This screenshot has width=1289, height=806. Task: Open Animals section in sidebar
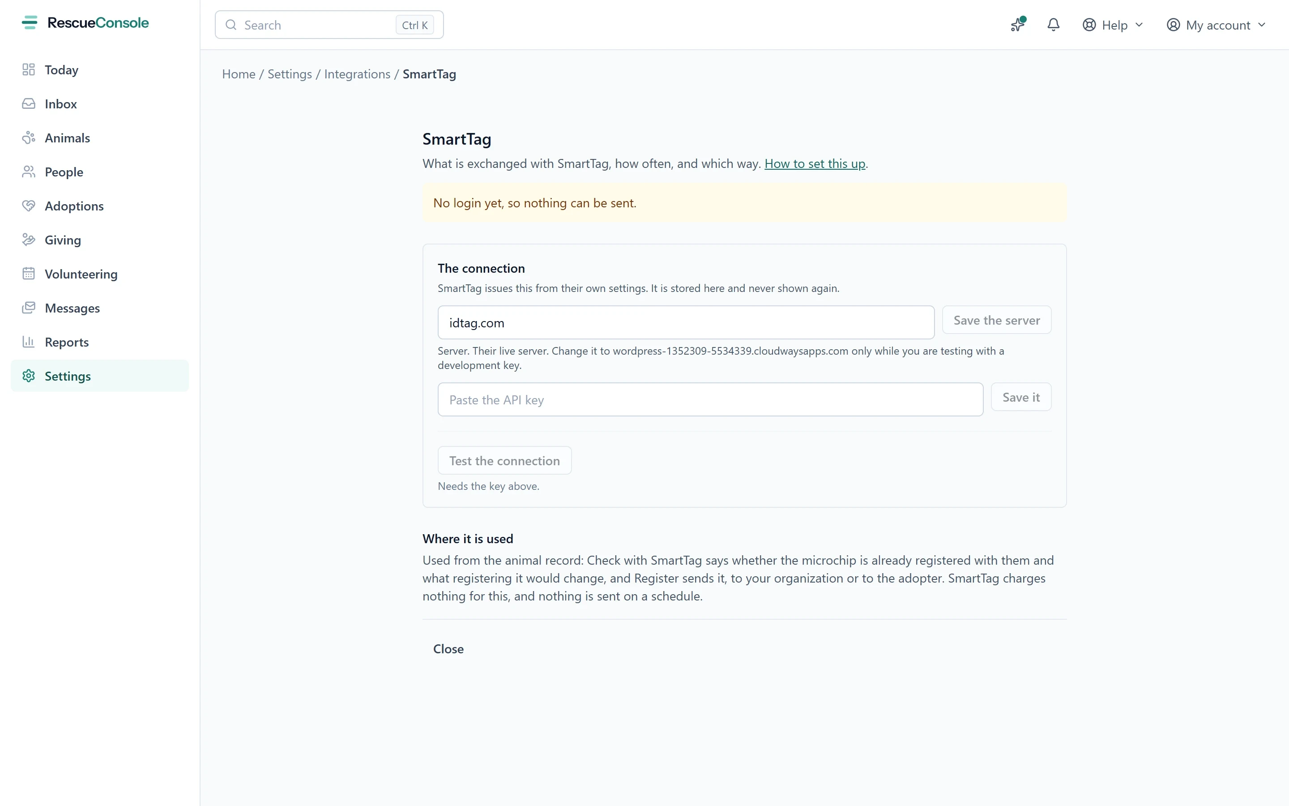pos(100,138)
